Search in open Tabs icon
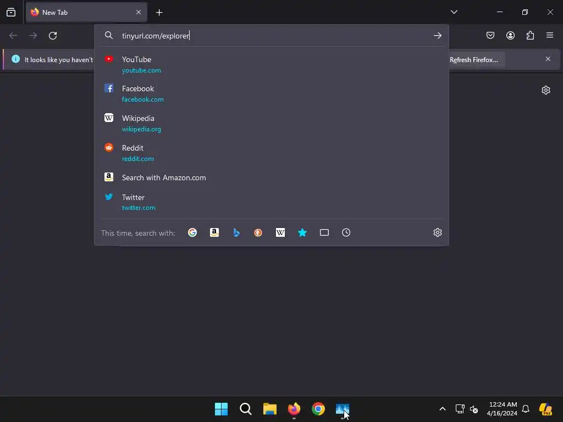 point(324,232)
